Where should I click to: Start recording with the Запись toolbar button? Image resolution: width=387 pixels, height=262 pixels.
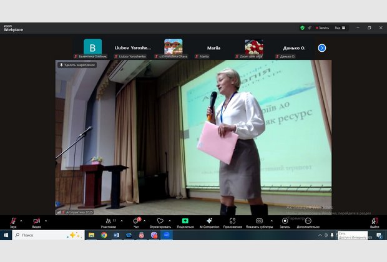click(285, 222)
